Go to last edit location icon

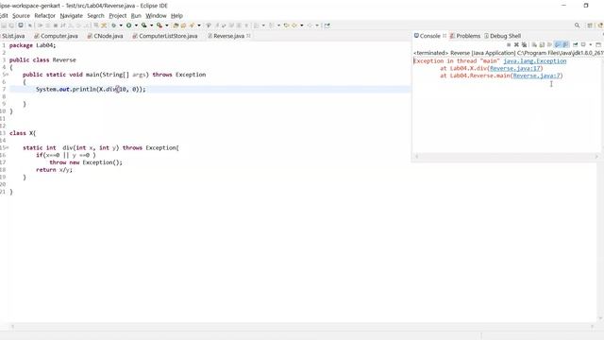[x=286, y=25]
